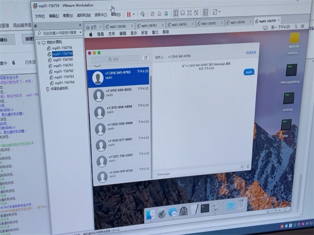314x235 pixels.
Task: Open dropdown arrow next to library search box
Action: pos(81,32)
